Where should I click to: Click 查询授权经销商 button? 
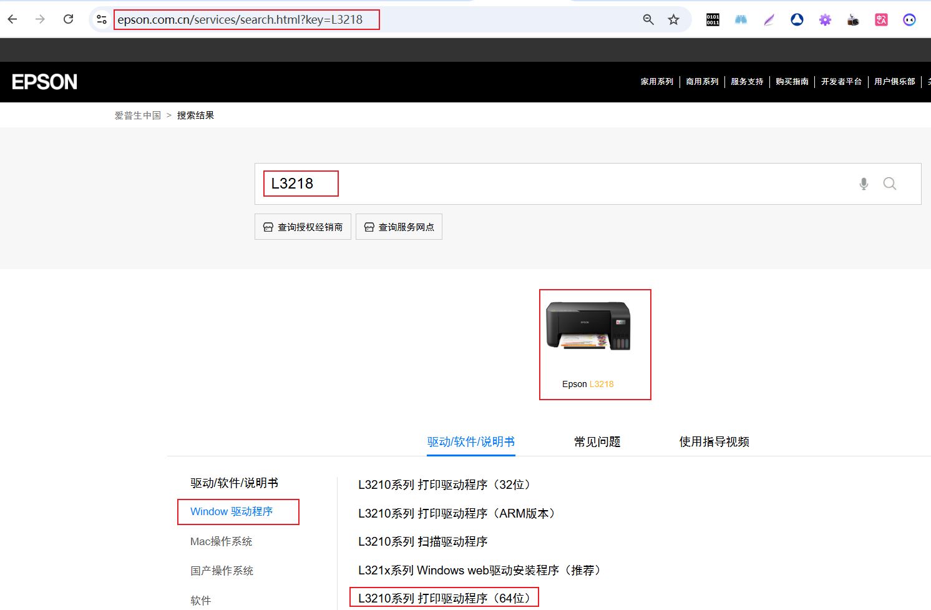coord(303,227)
